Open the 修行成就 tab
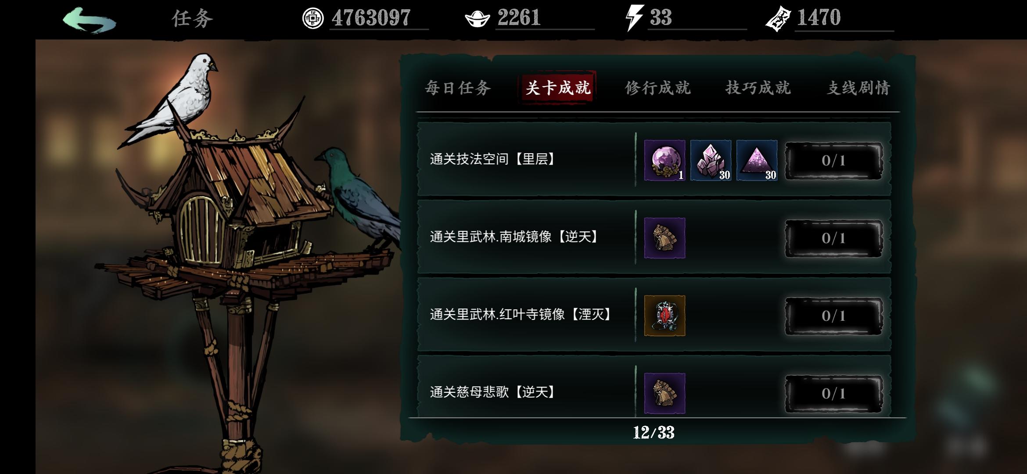This screenshot has width=1027, height=474. 658,88
